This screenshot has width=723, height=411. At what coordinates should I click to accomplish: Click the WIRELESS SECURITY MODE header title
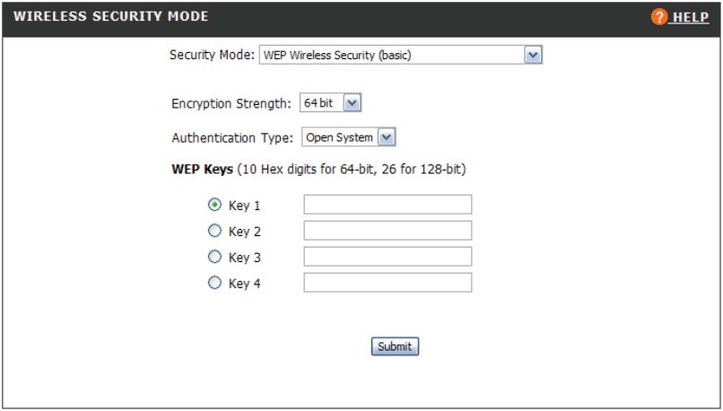[x=110, y=17]
